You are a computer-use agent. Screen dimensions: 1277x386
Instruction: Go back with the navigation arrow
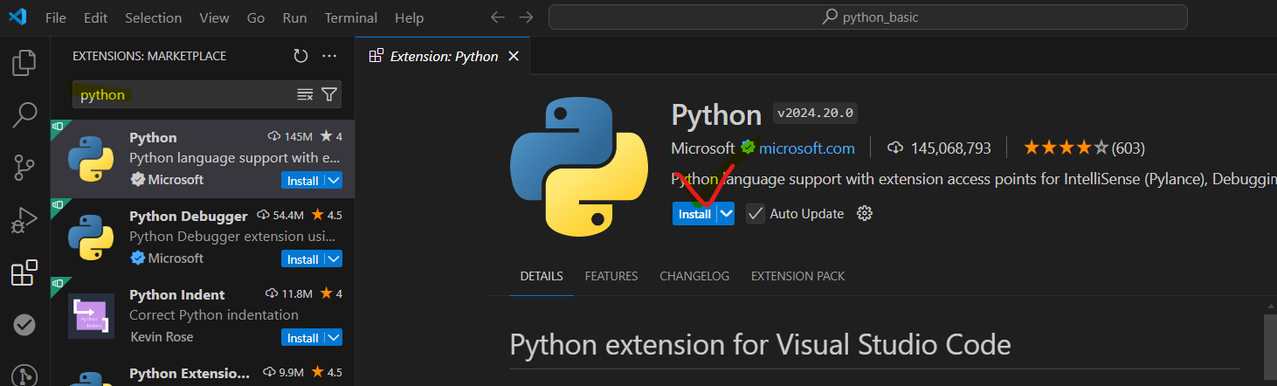497,17
